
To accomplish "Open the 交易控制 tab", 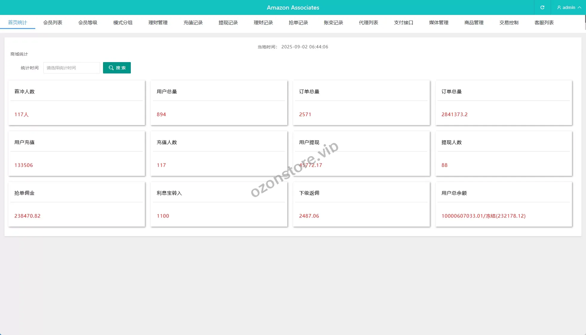I will click(x=509, y=22).
